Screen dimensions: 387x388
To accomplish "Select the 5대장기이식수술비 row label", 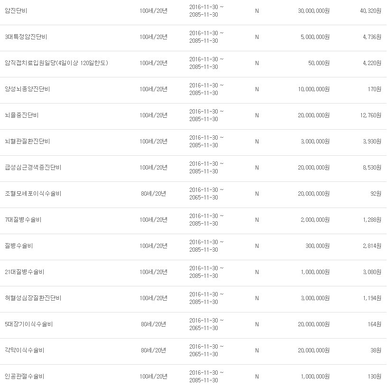I will point(28,324).
